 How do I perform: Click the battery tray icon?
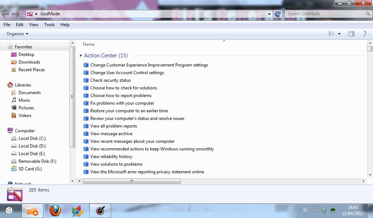pyautogui.click(x=324, y=210)
